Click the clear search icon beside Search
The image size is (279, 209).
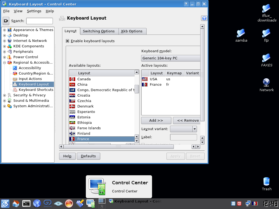[x=6, y=21]
